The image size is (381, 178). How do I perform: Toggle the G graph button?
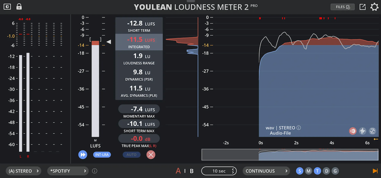pyautogui.click(x=335, y=171)
